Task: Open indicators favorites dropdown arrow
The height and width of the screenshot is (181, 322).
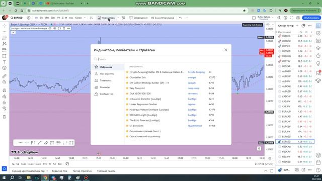Action: click(x=118, y=18)
